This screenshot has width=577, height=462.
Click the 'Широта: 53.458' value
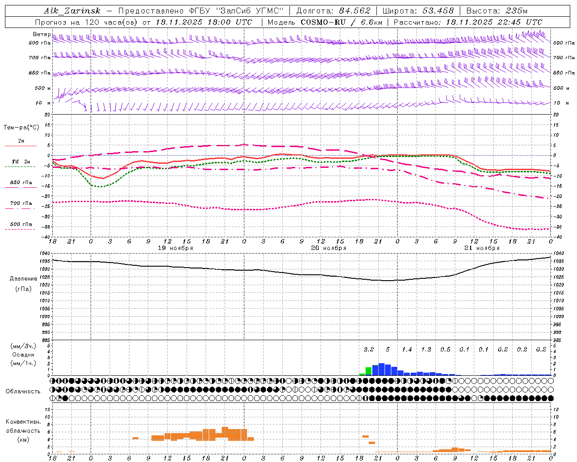pos(418,11)
